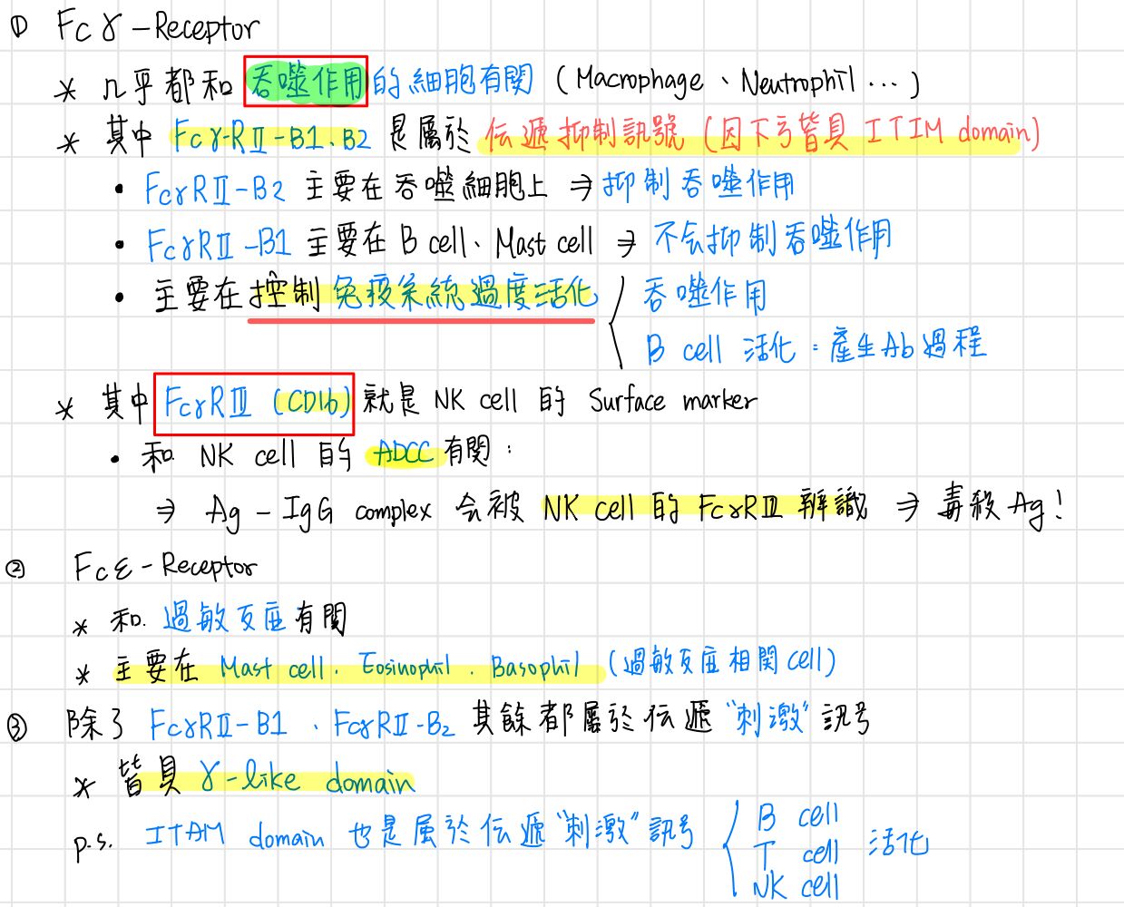Viewport: 1124px width, 907px height.
Task: Click the red-boxed FcγRIII (CD16) text
Action: (255, 403)
